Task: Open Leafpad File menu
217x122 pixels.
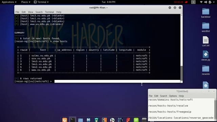Action: pyautogui.click(x=151, y=96)
